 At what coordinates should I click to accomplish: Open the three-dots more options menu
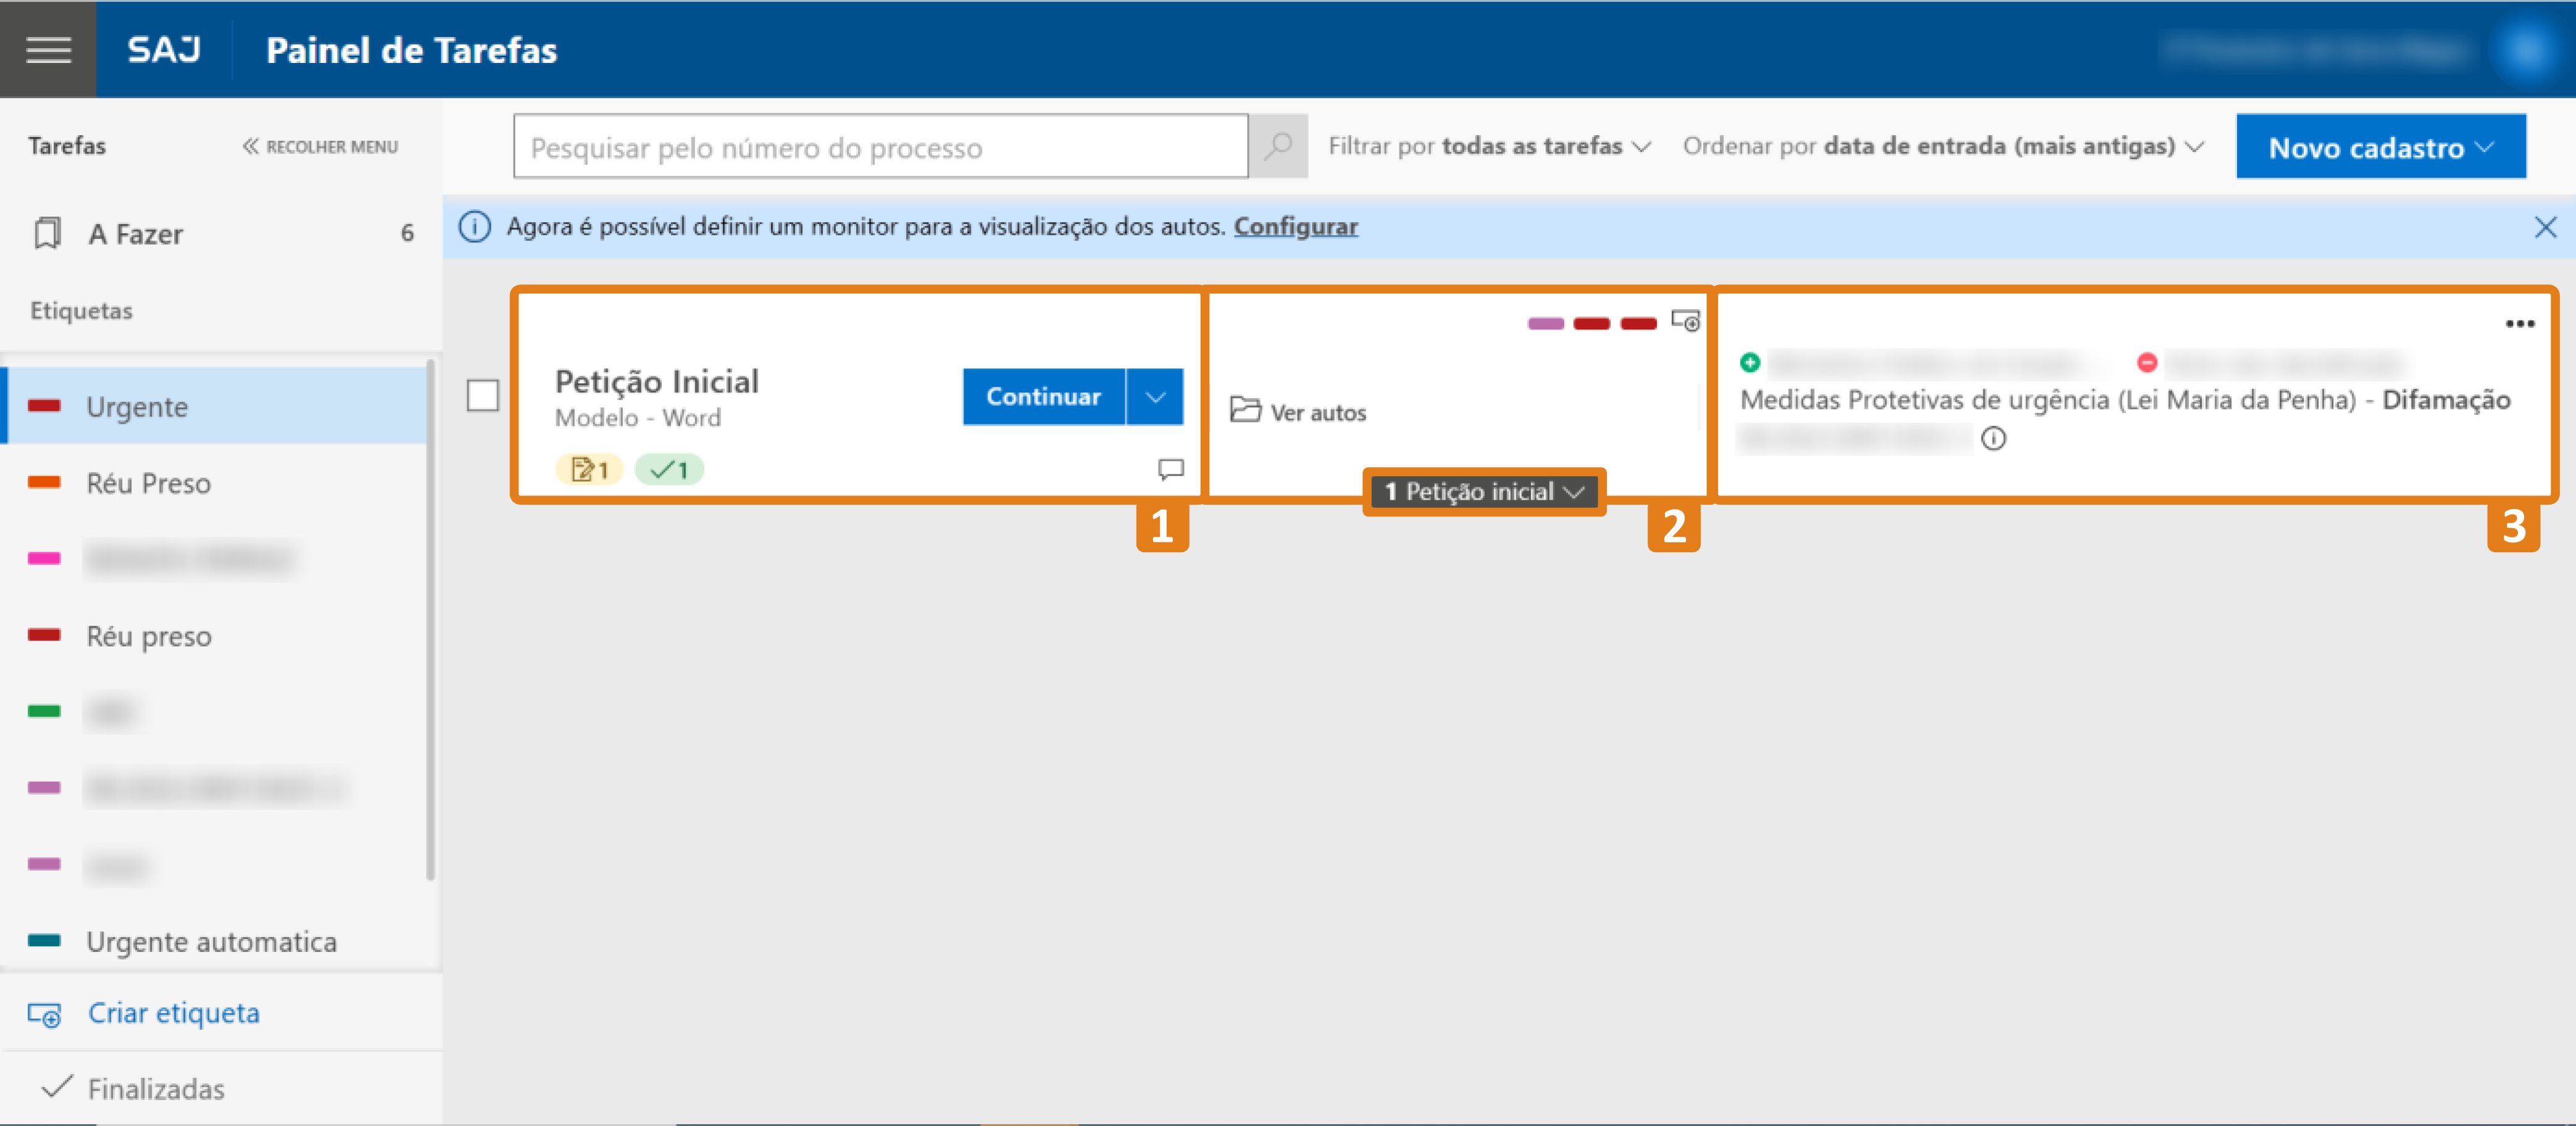click(x=2519, y=324)
